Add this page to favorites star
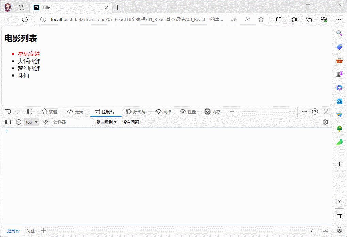The height and width of the screenshot is (237, 347). 261,19
